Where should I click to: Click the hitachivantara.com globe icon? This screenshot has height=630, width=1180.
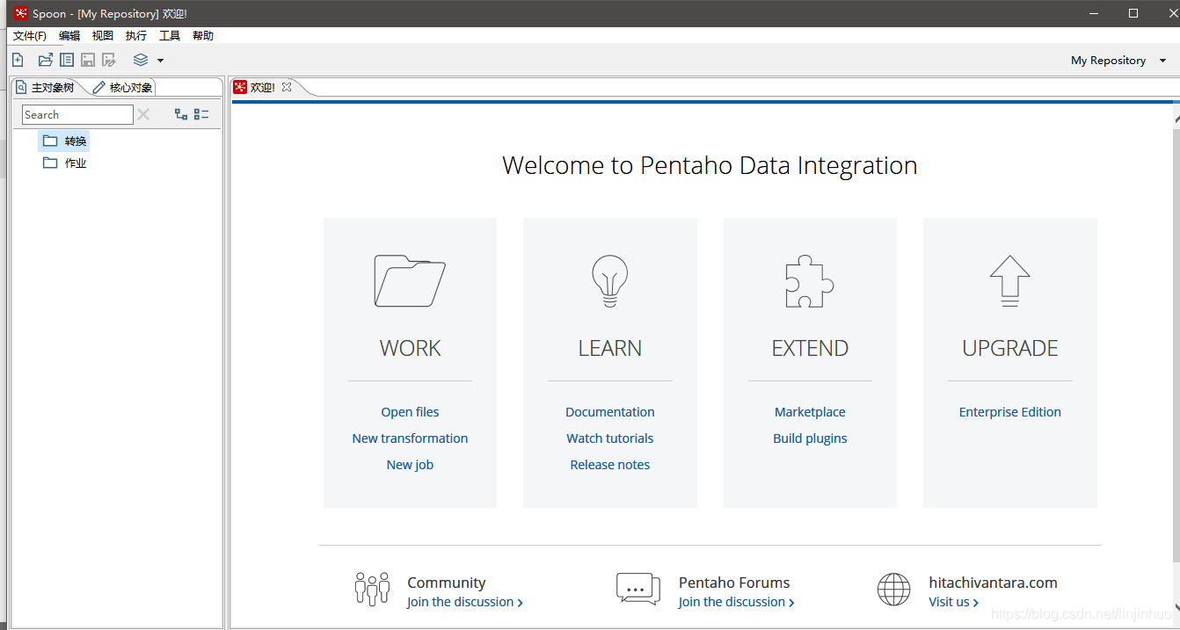(x=894, y=589)
